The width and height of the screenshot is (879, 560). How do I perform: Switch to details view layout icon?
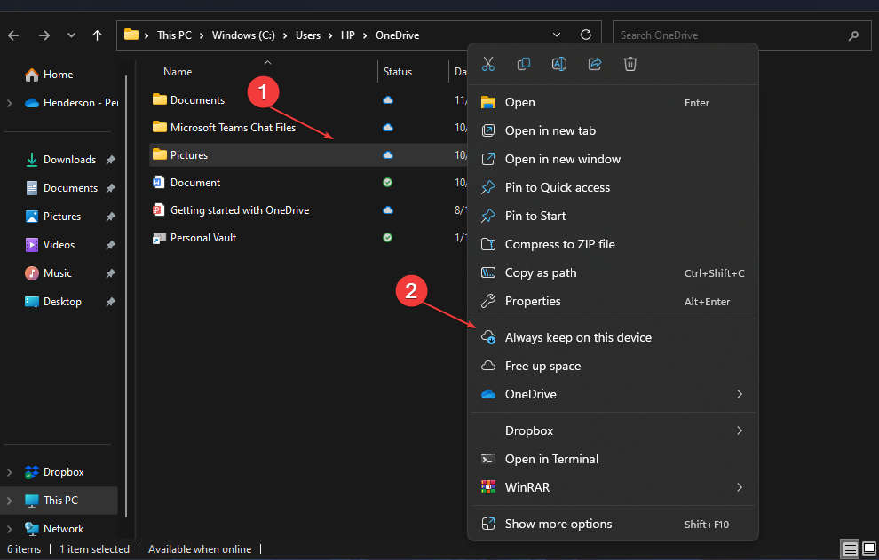[x=849, y=549]
